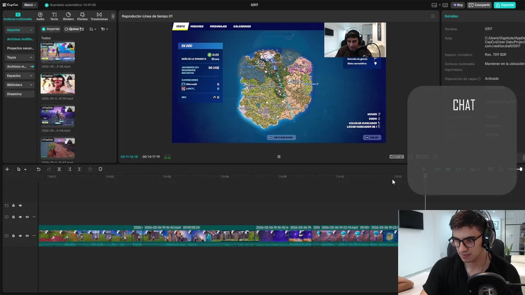The width and height of the screenshot is (525, 295).
Task: Click the Pro badge button
Action: coord(458,5)
